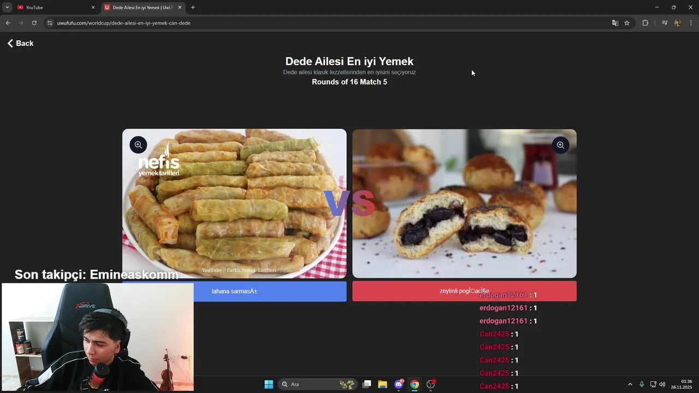Bookmark this page with the star
This screenshot has height=393, width=699.
pos(627,23)
